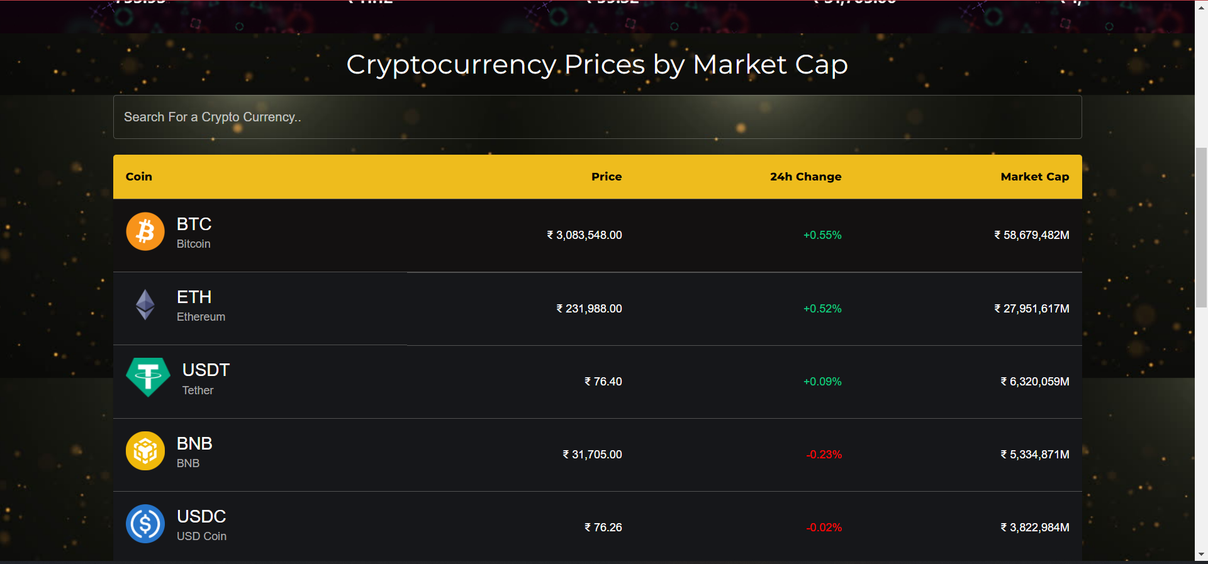1208x564 pixels.
Task: Click the Bitcoin coin logo
Action: [x=145, y=231]
